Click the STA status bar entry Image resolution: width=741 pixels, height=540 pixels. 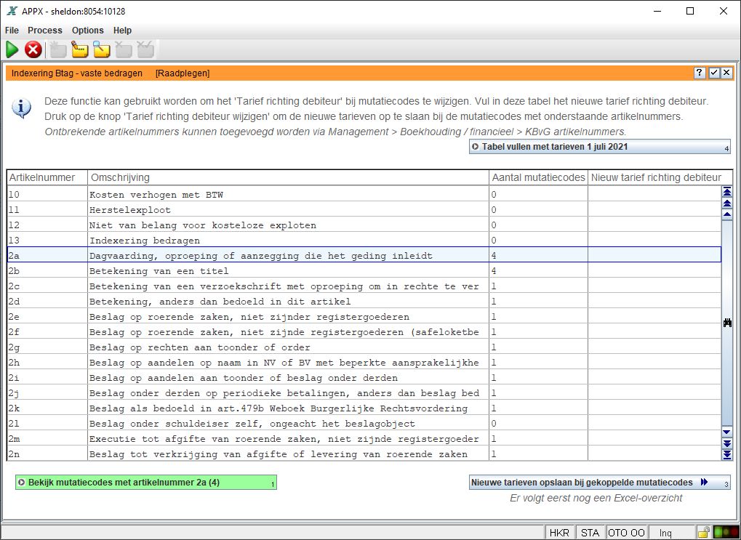[590, 533]
